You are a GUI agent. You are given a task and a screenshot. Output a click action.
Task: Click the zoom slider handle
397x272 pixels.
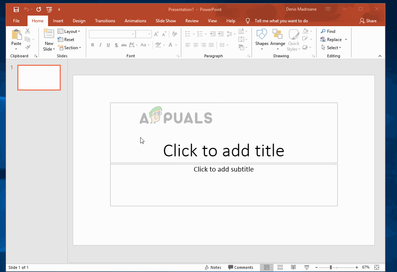coord(331,267)
